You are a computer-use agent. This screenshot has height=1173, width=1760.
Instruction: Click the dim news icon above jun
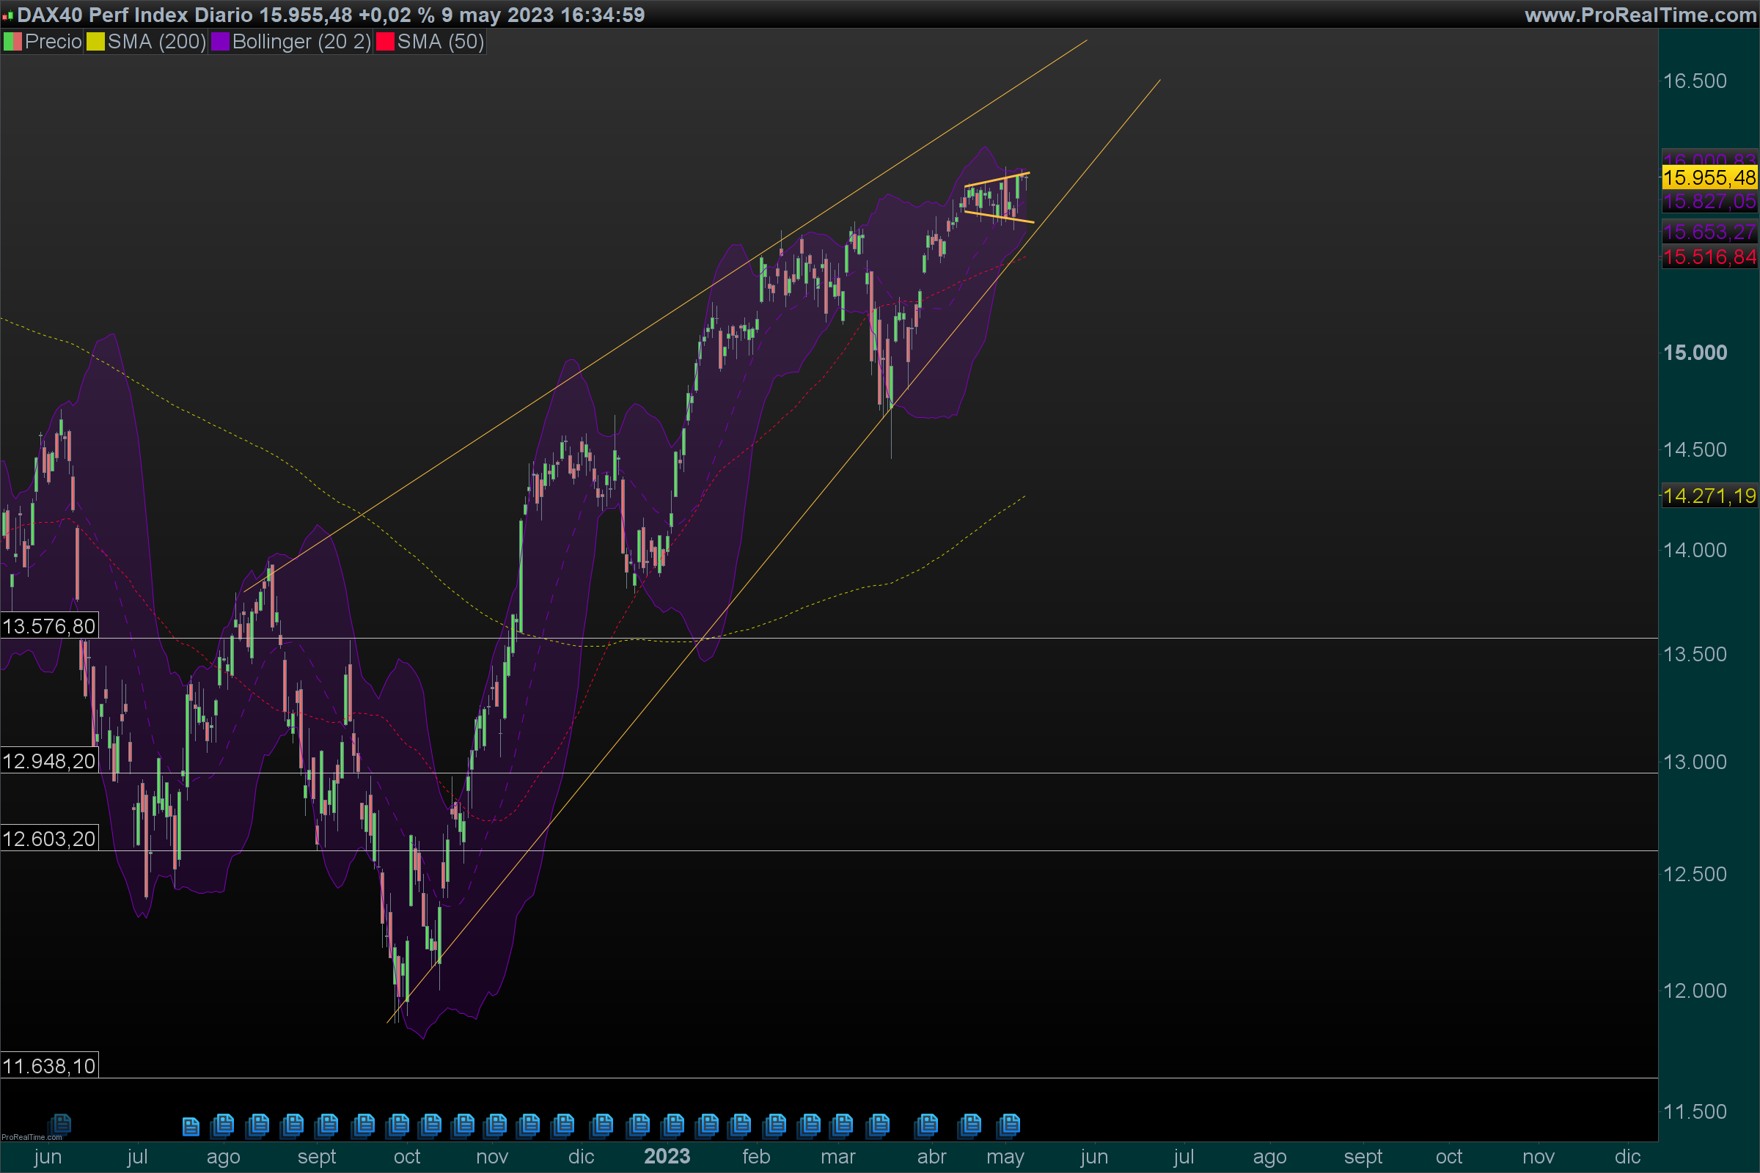[x=60, y=1124]
